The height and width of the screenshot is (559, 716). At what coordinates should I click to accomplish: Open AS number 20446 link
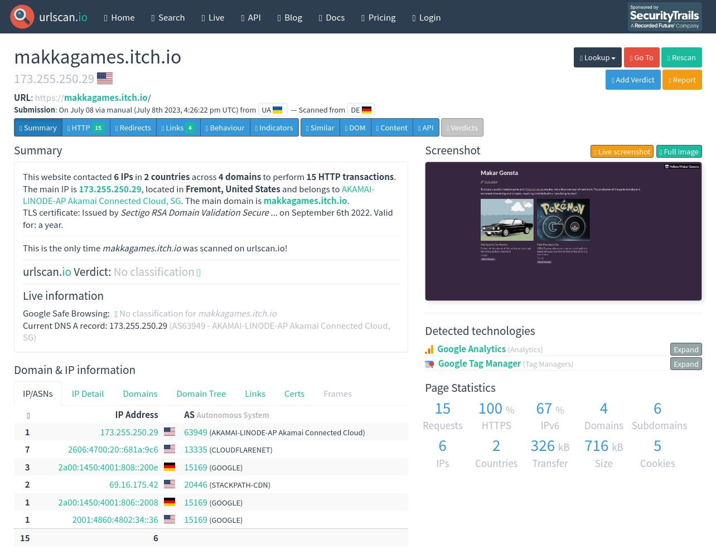(x=196, y=484)
